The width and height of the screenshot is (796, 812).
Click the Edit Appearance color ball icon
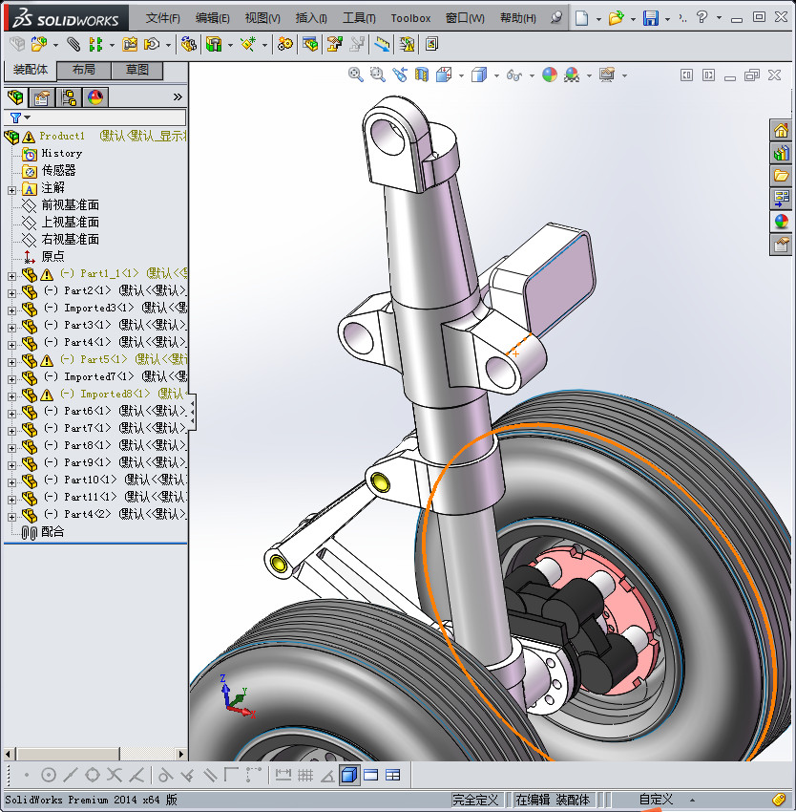point(550,75)
